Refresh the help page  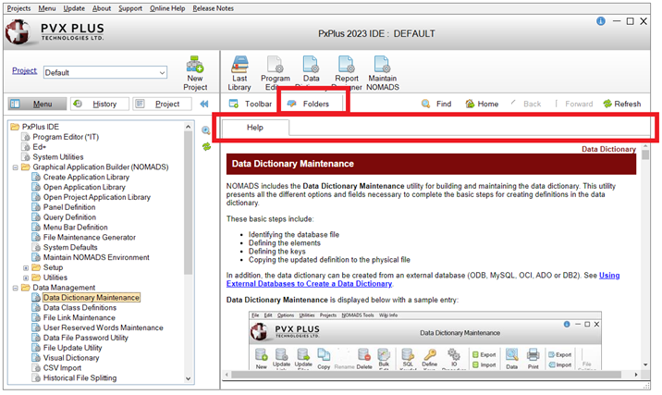click(x=608, y=105)
